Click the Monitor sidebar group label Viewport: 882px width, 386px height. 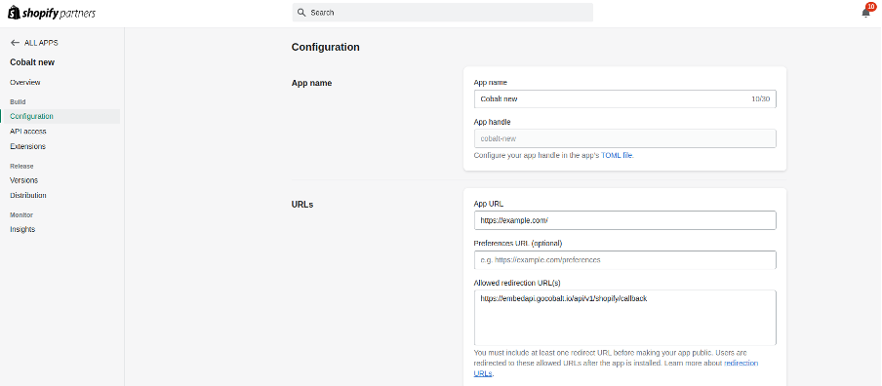coord(21,215)
